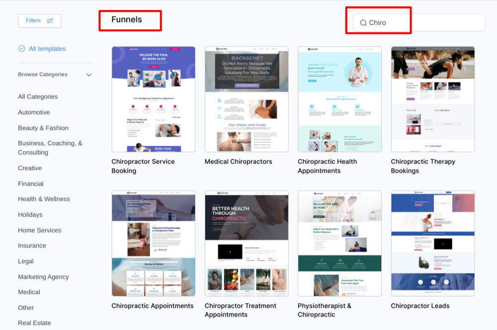This screenshot has width=497, height=330.
Task: Collapse the Browse Categories section
Action: click(x=89, y=75)
